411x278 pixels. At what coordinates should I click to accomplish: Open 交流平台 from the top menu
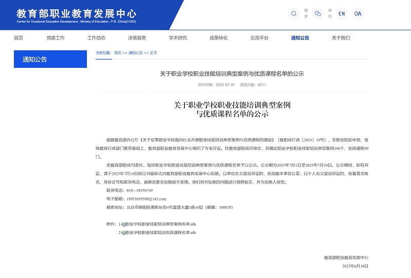(259, 38)
